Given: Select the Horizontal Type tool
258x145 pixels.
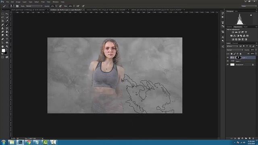Looking at the screenshot, I should click(7, 39).
